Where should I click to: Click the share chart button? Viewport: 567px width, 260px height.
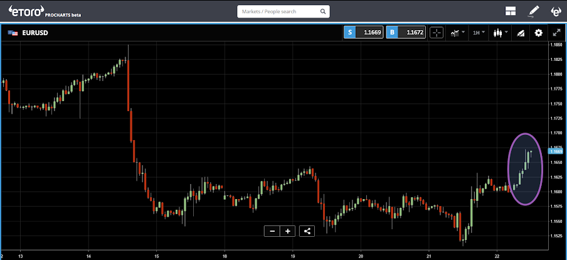pos(307,231)
